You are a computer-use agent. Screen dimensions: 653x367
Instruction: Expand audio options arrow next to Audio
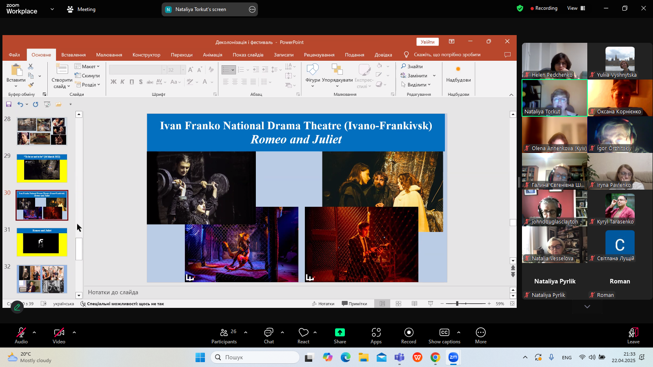(x=34, y=332)
